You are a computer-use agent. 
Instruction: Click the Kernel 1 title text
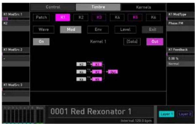(x=98, y=41)
